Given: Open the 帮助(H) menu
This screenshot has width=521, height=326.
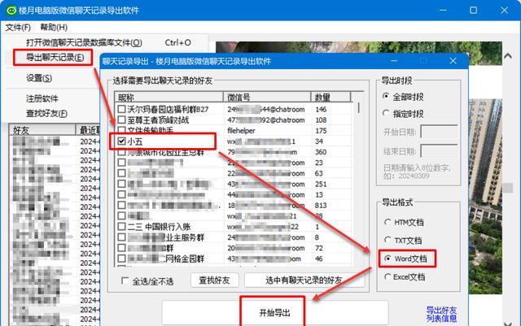Looking at the screenshot, I should (x=54, y=27).
